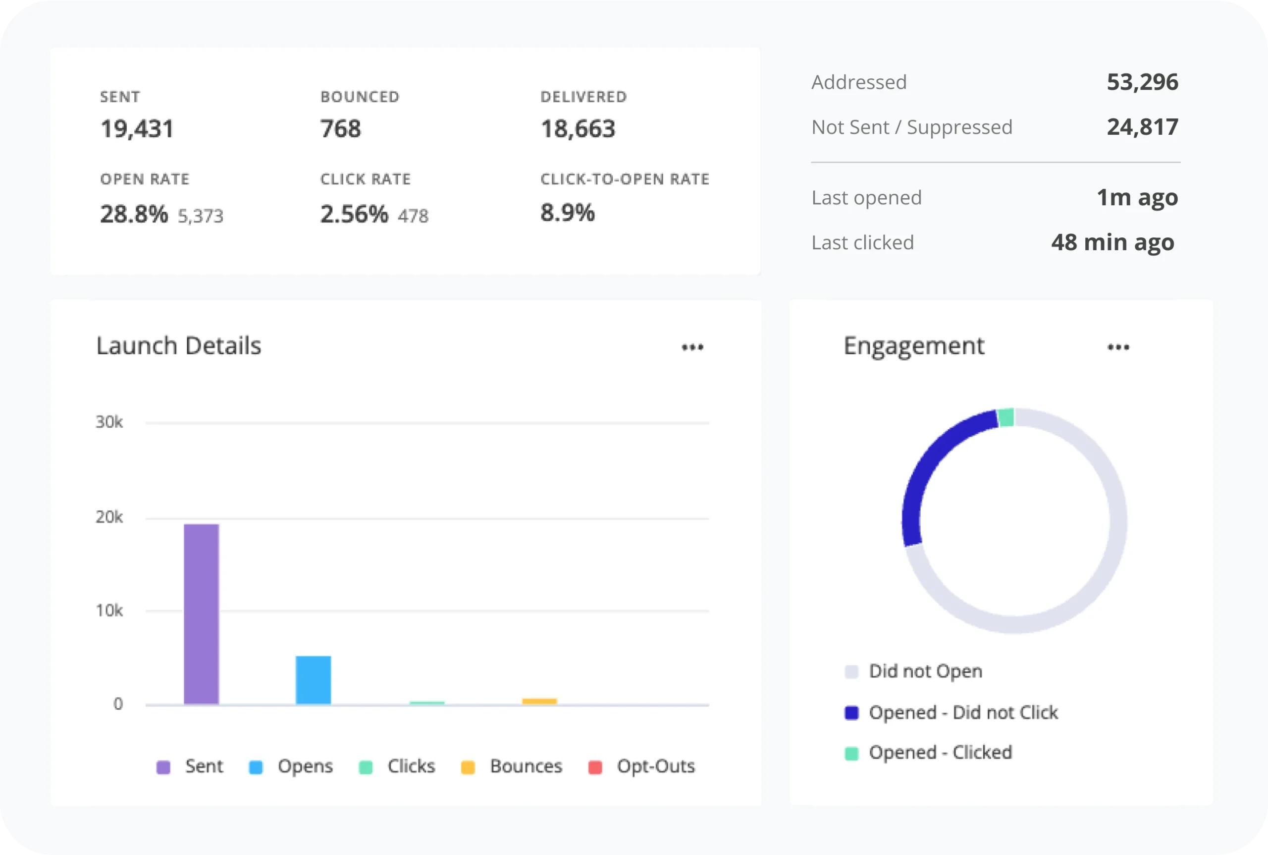1268x855 pixels.
Task: Click the Bounced value 768
Action: pyautogui.click(x=341, y=129)
